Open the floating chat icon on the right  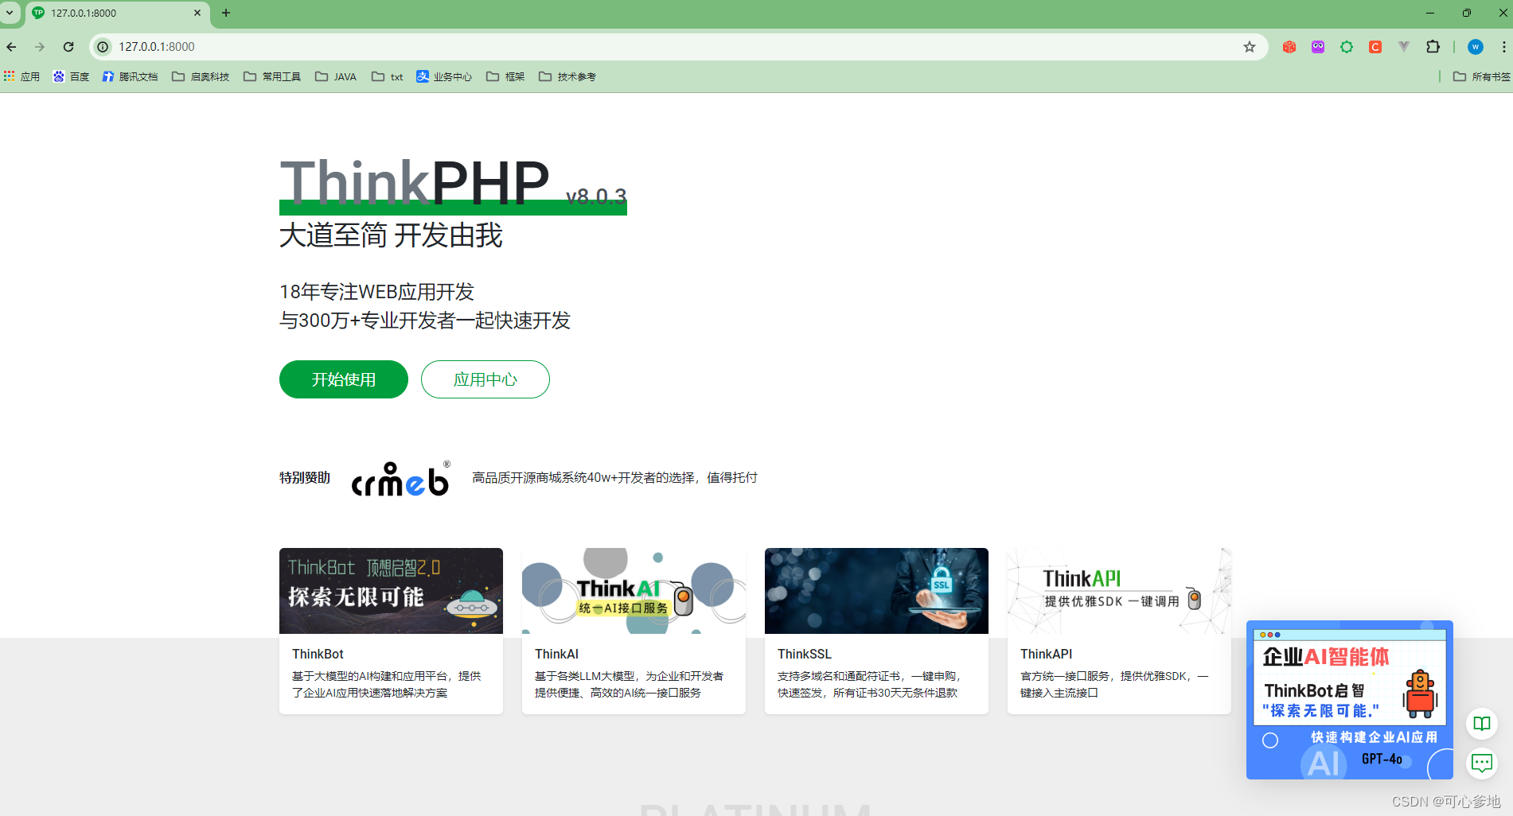pyautogui.click(x=1481, y=764)
